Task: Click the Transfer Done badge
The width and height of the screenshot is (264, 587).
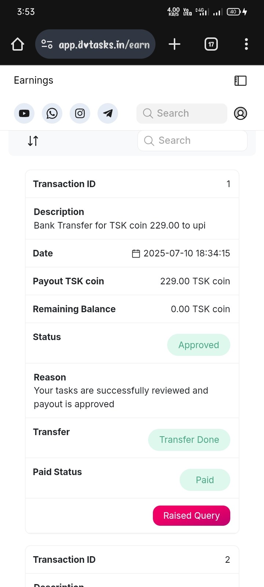Action: pos(189,440)
